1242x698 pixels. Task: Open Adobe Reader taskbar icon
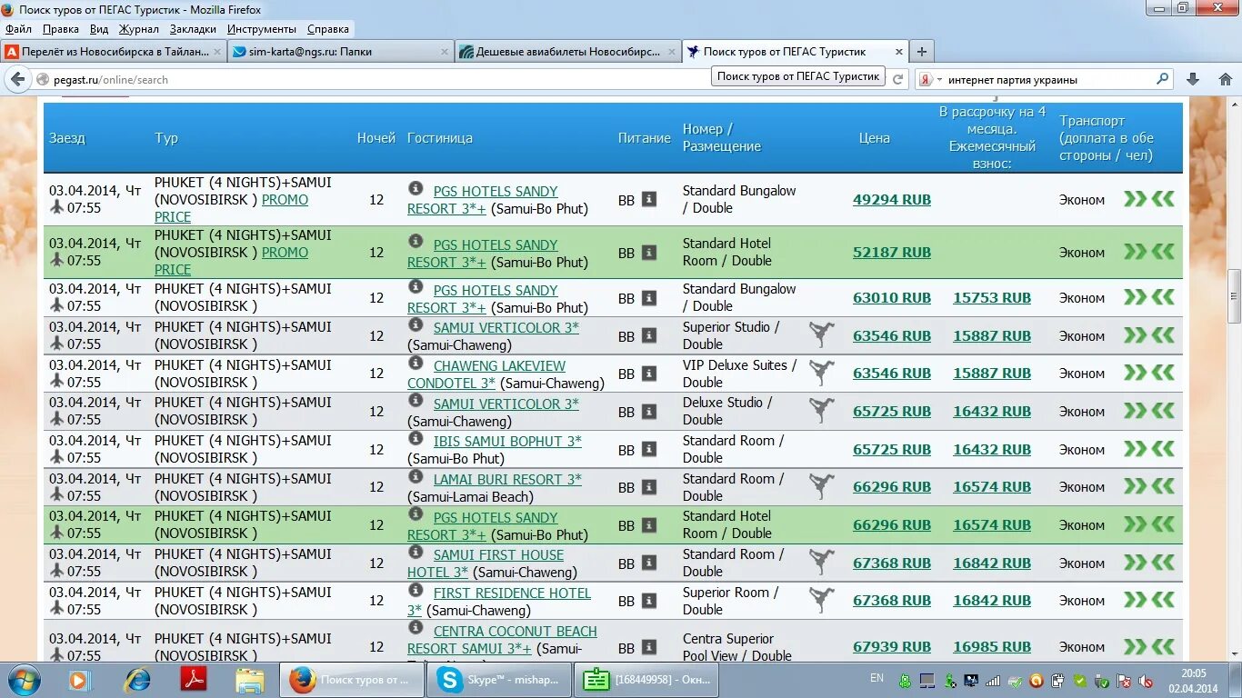[194, 680]
